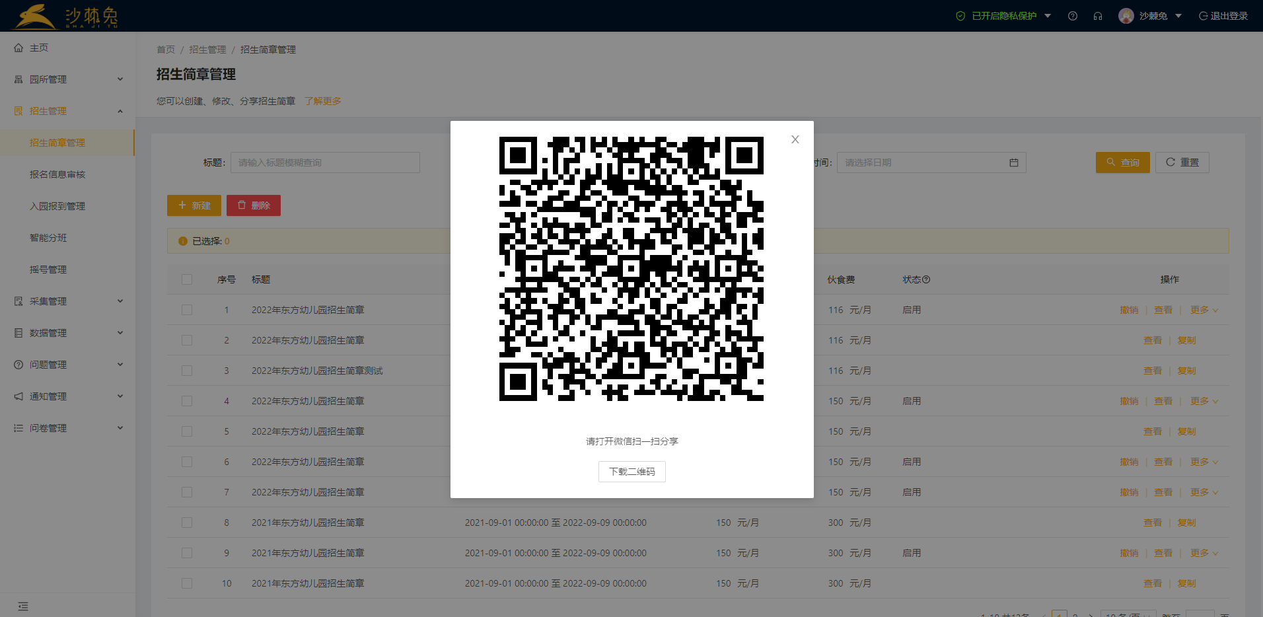This screenshot has height=617, width=1263.
Task: Click the help question-mark icon in header
Action: pos(1073,16)
